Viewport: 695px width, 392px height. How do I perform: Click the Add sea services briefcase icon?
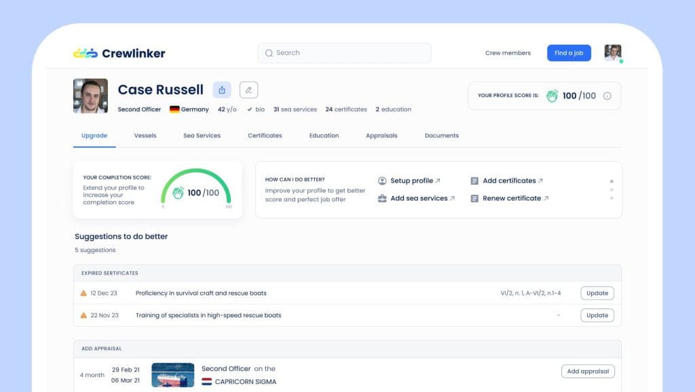pyautogui.click(x=381, y=198)
